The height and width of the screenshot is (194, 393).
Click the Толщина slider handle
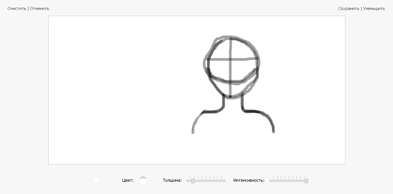193,181
